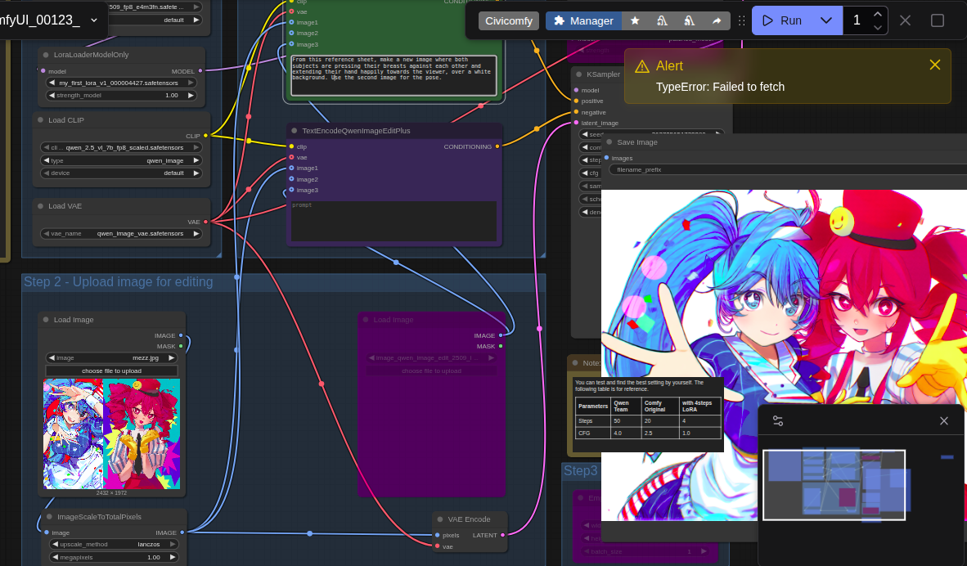Switch to previous clip type value

(x=47, y=160)
